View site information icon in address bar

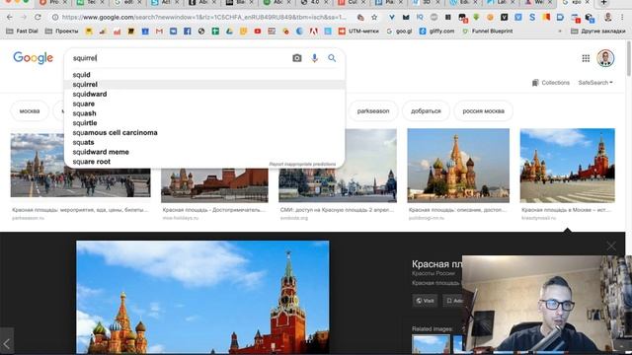pyautogui.click(x=55, y=18)
